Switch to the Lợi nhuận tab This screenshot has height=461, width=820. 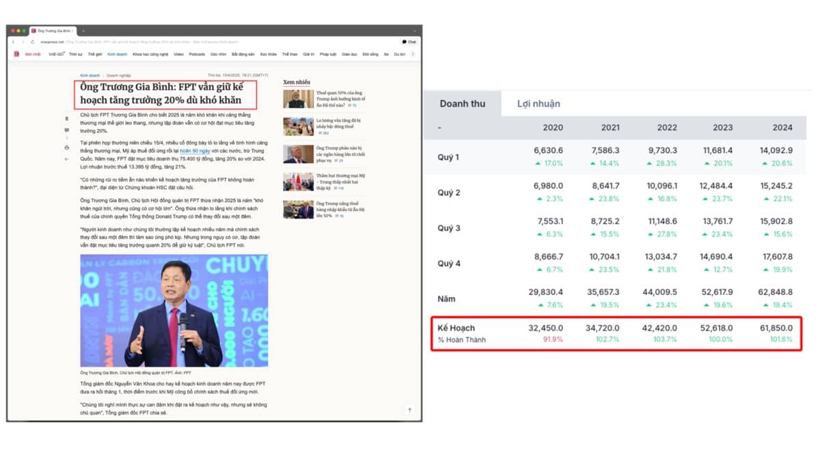tap(538, 104)
